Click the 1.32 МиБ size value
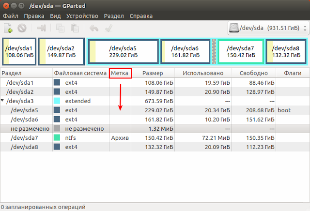 (x=161, y=129)
